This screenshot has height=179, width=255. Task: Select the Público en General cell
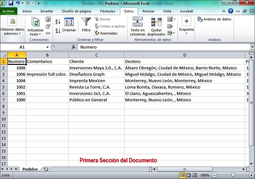pyautogui.click(x=96, y=100)
